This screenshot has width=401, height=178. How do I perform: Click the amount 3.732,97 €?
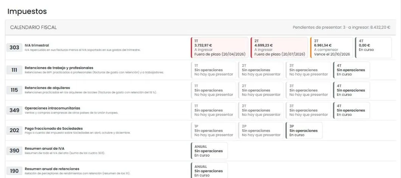pyautogui.click(x=203, y=45)
